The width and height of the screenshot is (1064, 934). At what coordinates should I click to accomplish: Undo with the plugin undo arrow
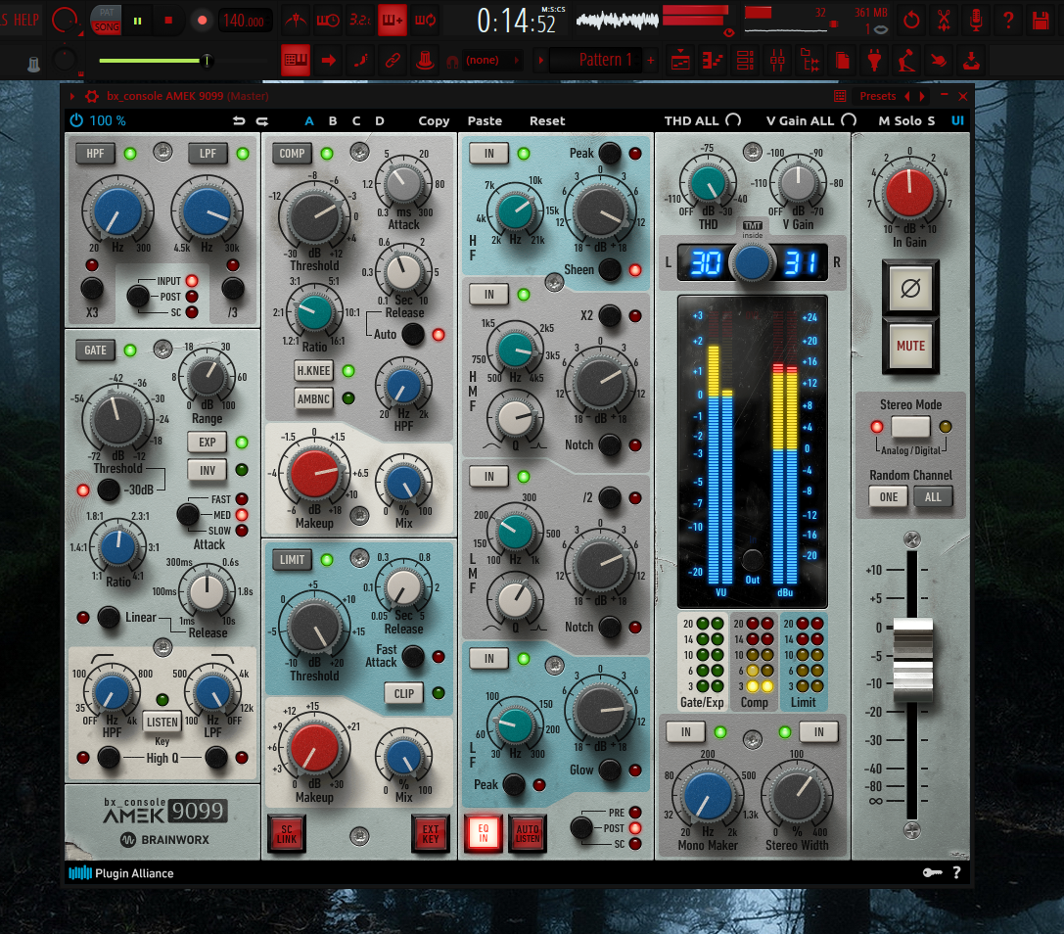tap(239, 120)
